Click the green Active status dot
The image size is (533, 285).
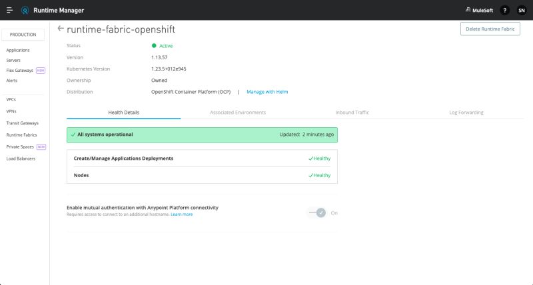pos(154,45)
